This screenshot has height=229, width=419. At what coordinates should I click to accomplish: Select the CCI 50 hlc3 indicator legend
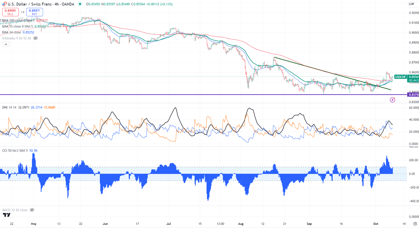(15, 150)
